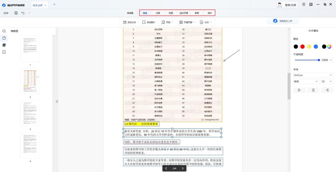336x172 pixels.
Task: Switch to 视图 view tab
Action: click(x=171, y=13)
